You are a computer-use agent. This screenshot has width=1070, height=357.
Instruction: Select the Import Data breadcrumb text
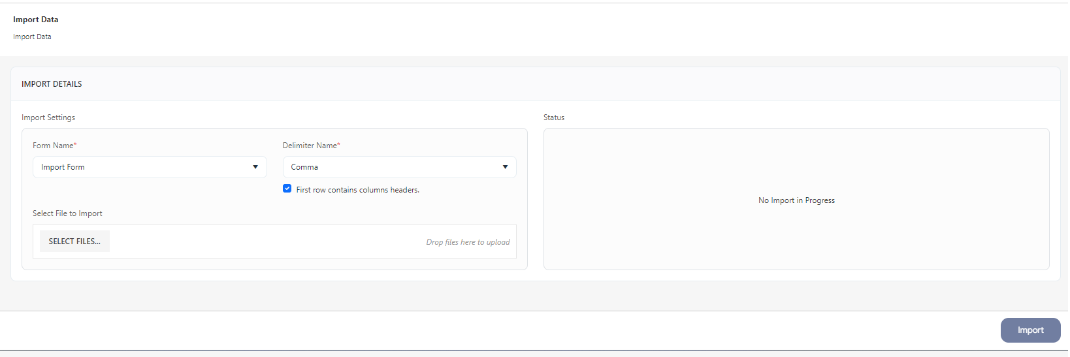[x=32, y=37]
